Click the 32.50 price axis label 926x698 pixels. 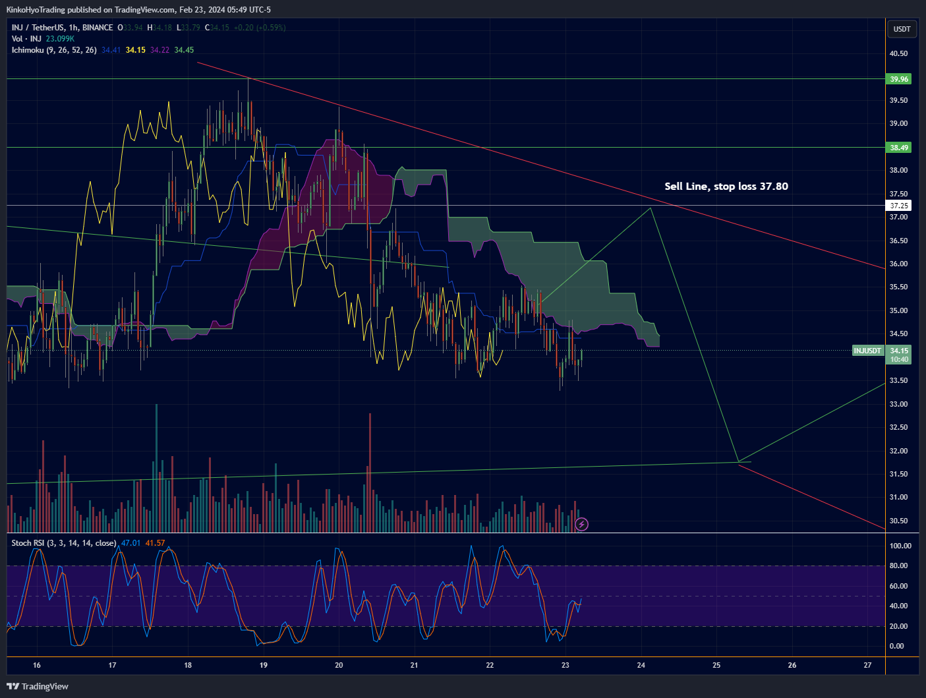898,428
